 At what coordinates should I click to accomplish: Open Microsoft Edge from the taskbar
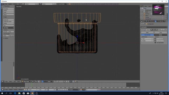pyautogui.click(x=15, y=93)
